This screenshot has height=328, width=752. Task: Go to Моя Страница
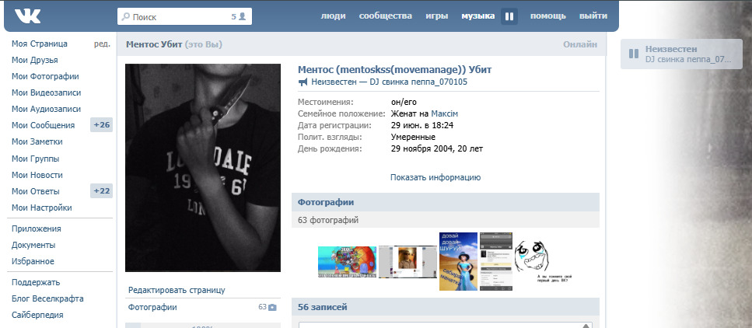coord(40,44)
